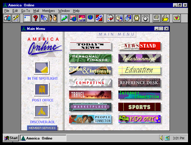Open the mailbox read-mail toolbar icon
The height and width of the screenshot is (145, 191).
click(7, 18)
